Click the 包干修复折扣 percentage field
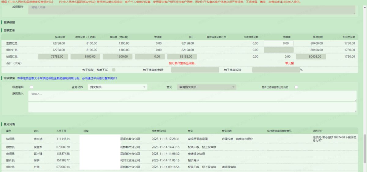Image resolution: width=367 pixels, height=172 pixels. tap(276, 70)
